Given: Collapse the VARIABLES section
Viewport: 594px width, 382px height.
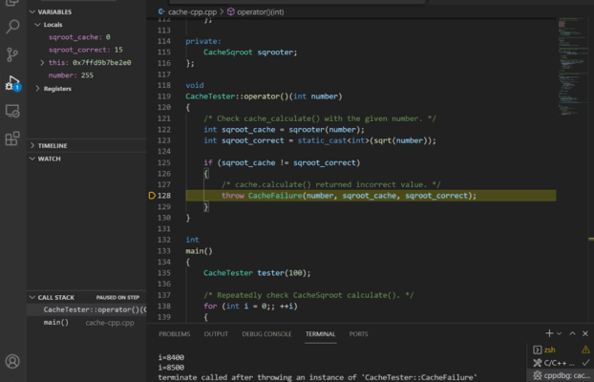Looking at the screenshot, I should (32, 11).
